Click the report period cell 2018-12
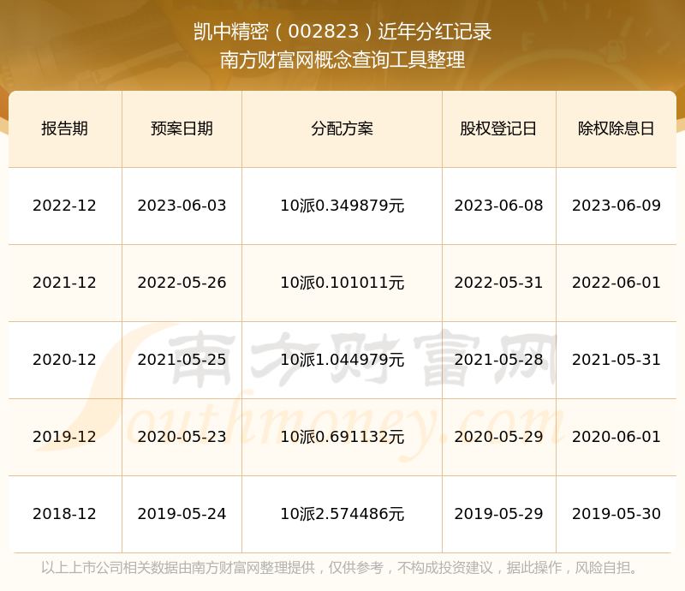 coord(65,514)
